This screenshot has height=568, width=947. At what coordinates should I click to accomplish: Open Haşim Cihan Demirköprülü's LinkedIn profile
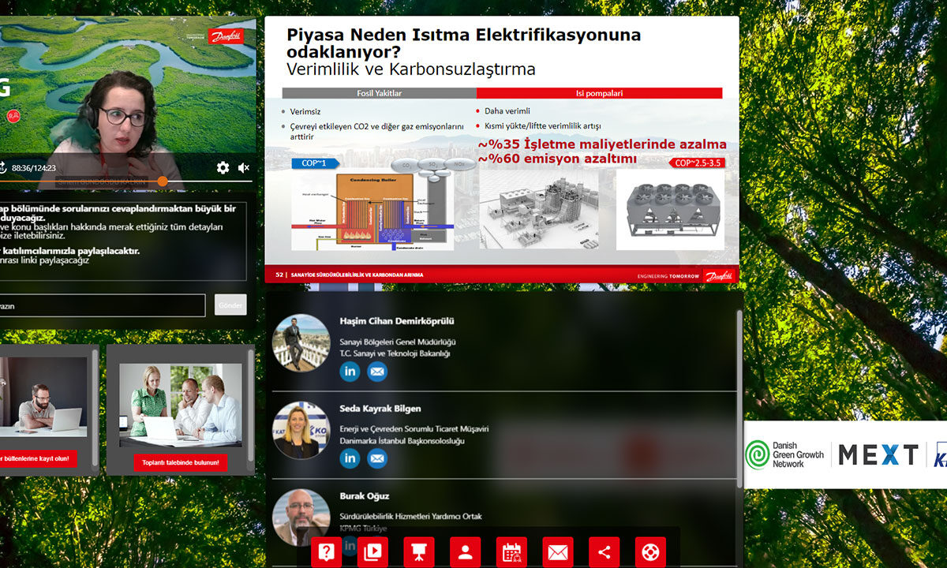350,372
